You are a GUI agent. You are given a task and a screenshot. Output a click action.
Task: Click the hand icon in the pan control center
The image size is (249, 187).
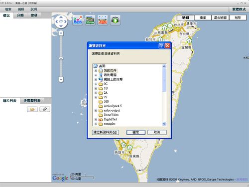tap(61, 21)
